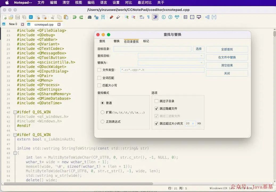Enable the 文件类型 checkbox

click(99, 70)
